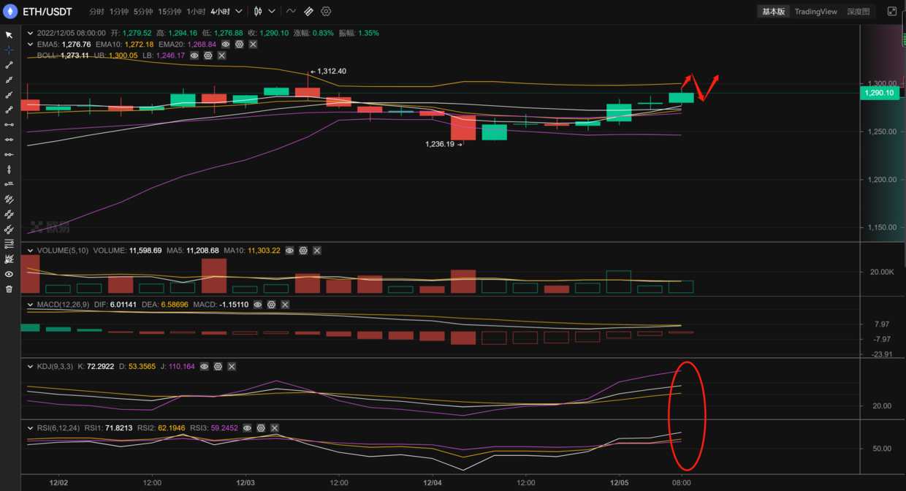Click the RSI1 value 71.8213
Image resolution: width=906 pixels, height=491 pixels.
(x=118, y=428)
